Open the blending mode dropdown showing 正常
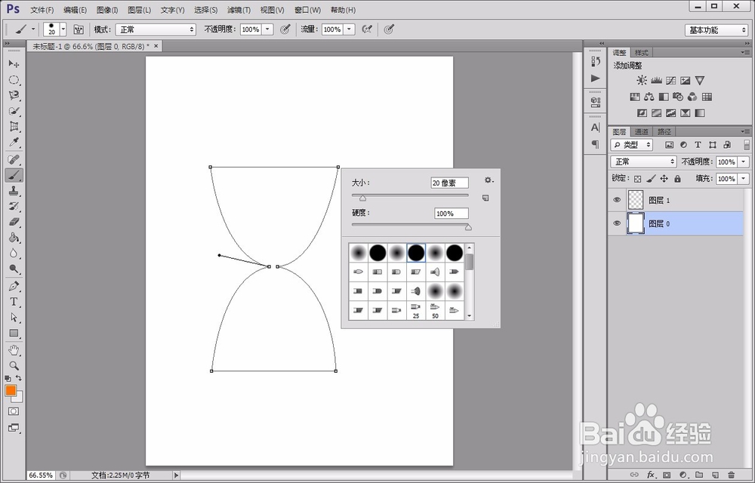755x483 pixels. pyautogui.click(x=643, y=161)
